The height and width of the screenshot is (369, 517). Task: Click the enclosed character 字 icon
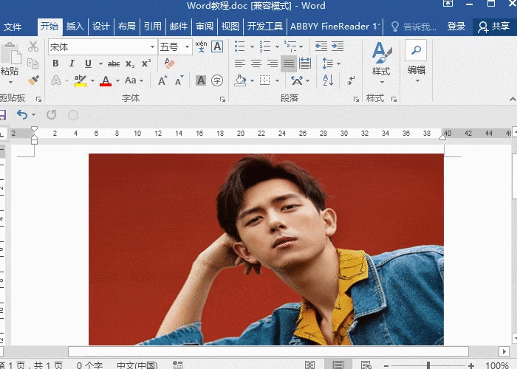point(217,80)
